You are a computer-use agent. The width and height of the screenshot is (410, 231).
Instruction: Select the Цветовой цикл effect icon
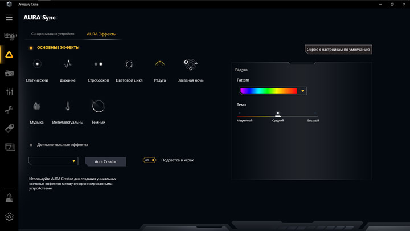pyautogui.click(x=129, y=64)
